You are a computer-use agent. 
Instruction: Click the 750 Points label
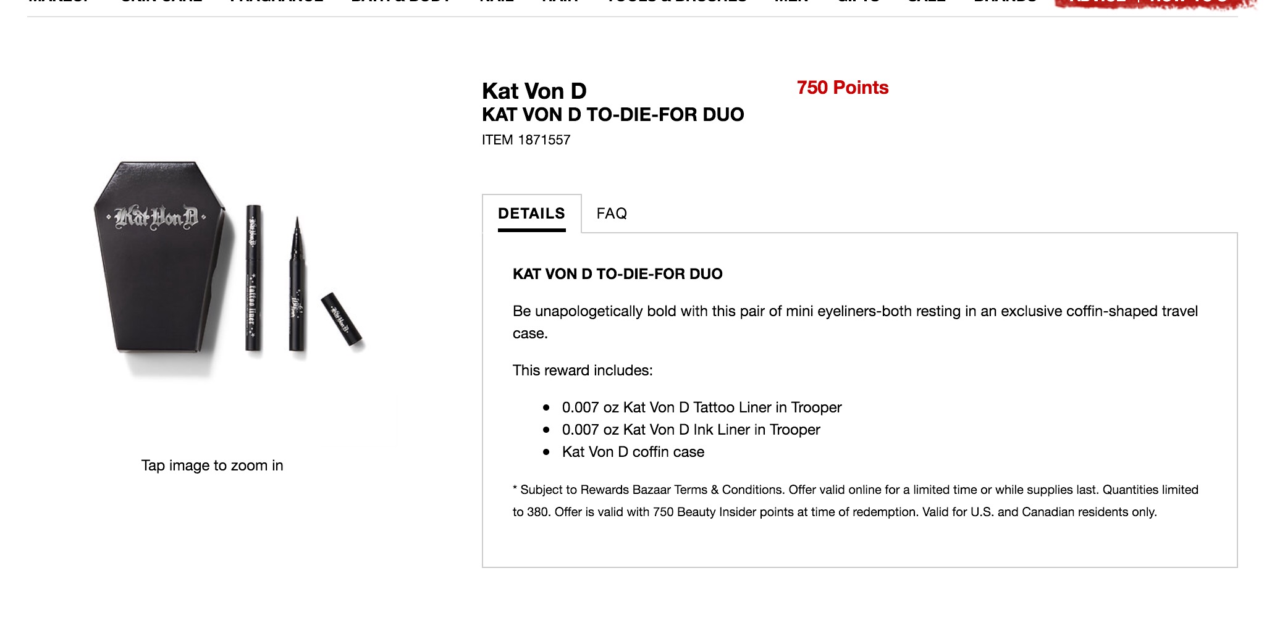click(841, 88)
